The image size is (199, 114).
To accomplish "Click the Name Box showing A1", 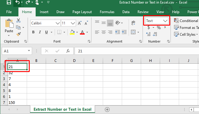I will [x=17, y=51].
